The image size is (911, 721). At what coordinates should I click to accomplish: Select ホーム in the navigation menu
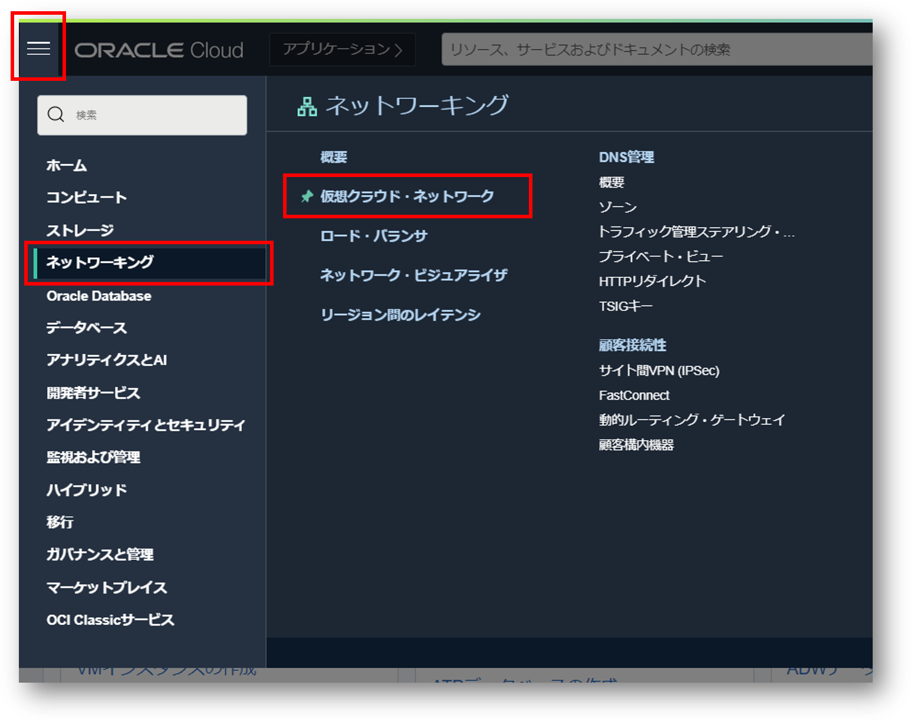(67, 166)
